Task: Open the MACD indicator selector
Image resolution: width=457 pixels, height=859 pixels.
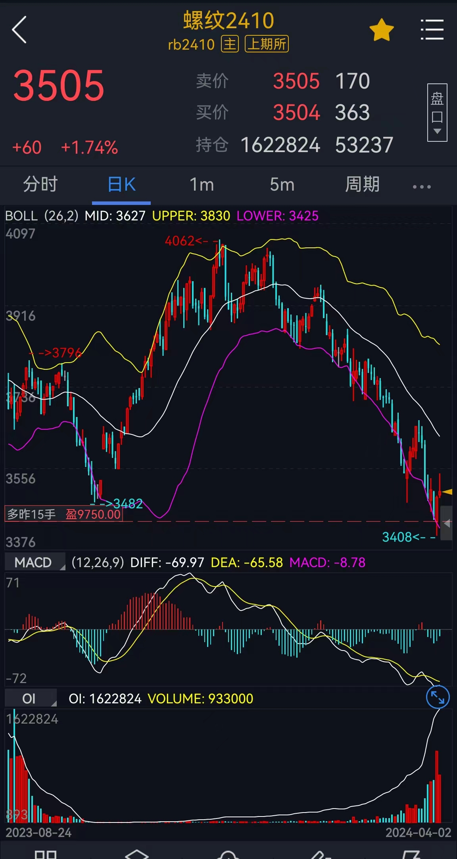Action: 35,562
